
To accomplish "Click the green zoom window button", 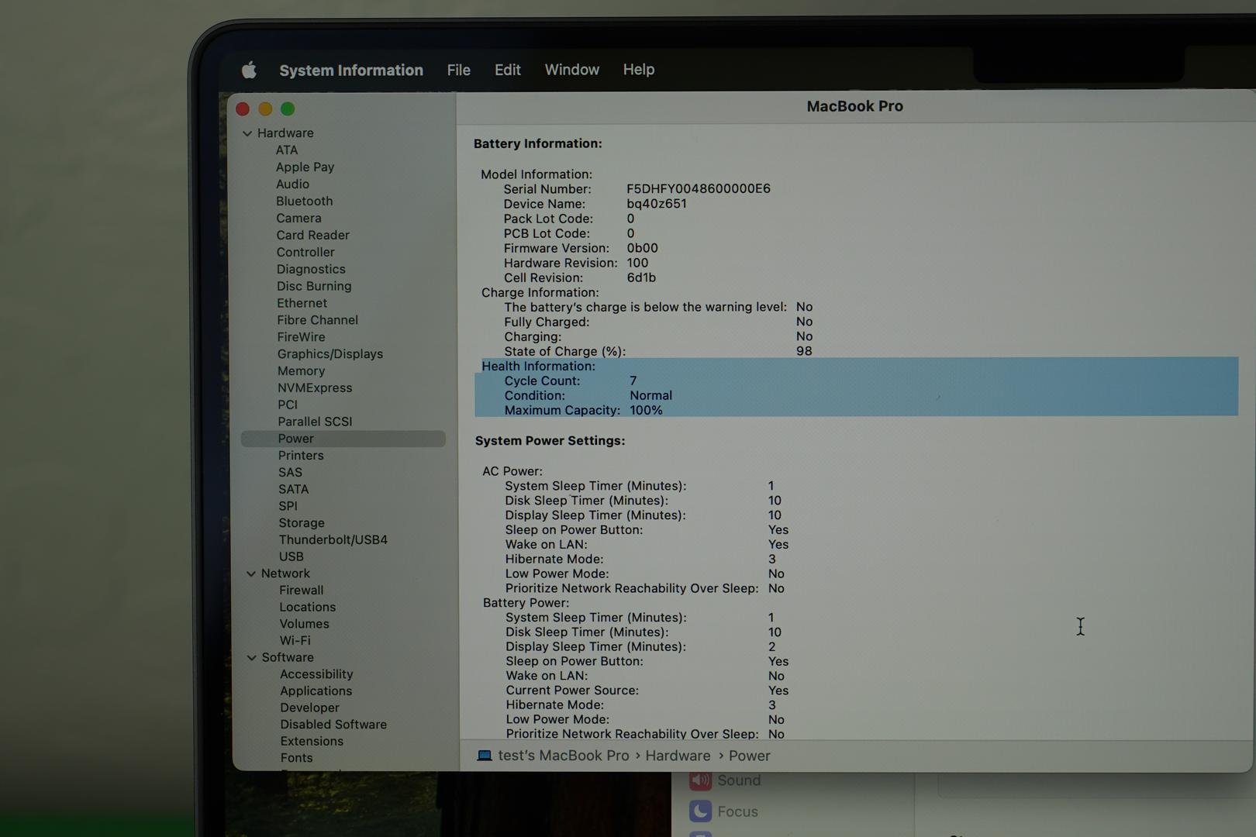I will [x=288, y=109].
